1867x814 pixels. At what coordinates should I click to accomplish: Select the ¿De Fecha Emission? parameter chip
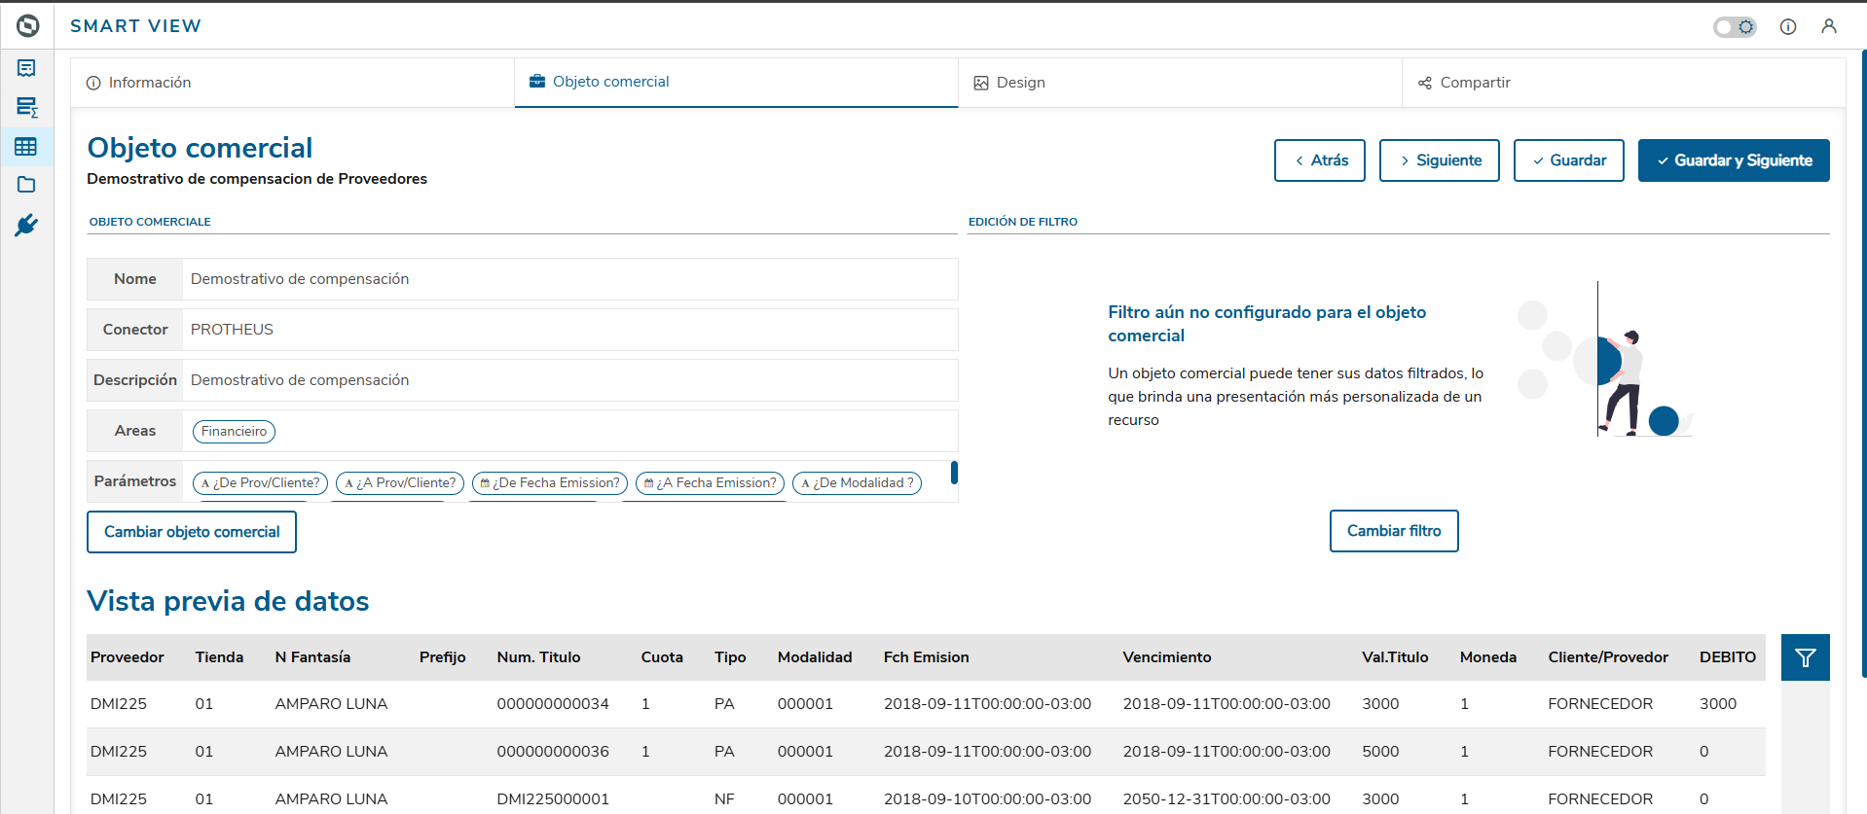coord(550,483)
